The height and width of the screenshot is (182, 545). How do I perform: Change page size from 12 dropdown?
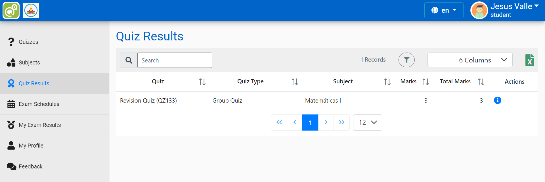click(367, 122)
